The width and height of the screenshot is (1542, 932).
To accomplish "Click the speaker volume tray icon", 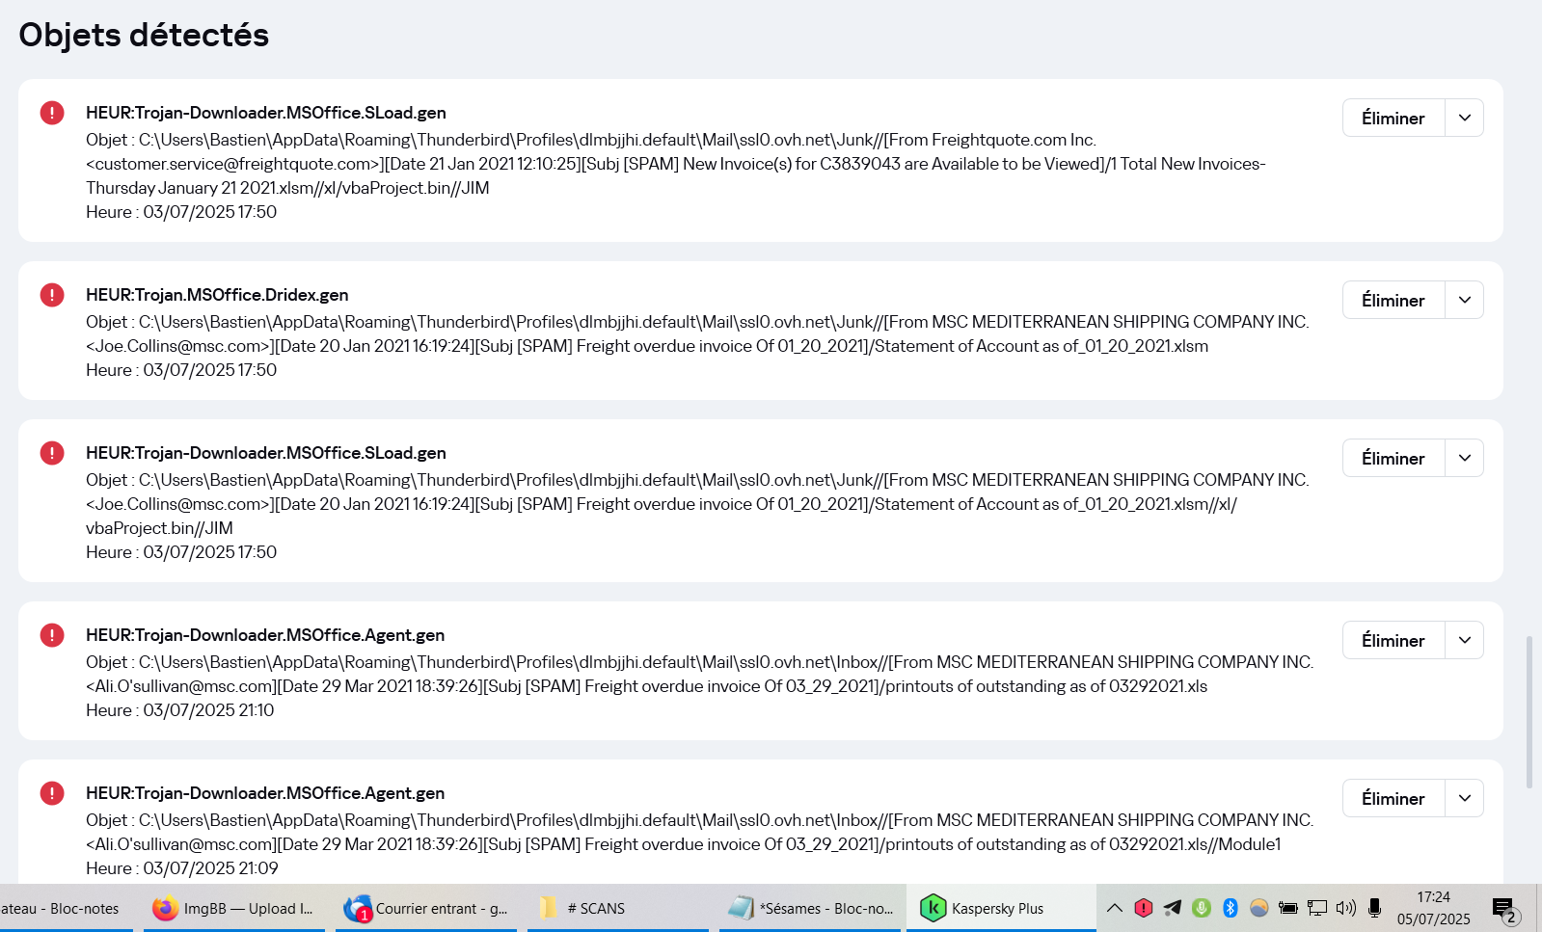I will click(x=1346, y=908).
